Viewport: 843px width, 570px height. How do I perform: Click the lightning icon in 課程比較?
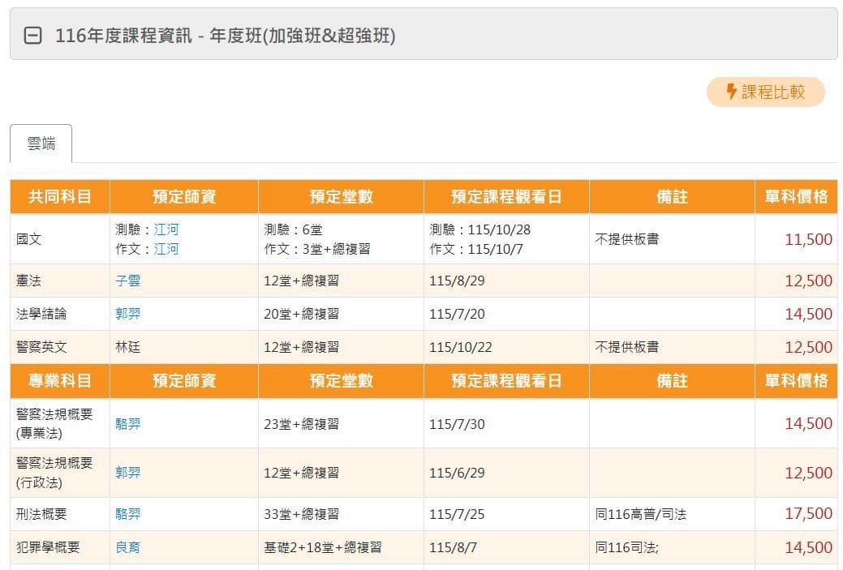(731, 92)
